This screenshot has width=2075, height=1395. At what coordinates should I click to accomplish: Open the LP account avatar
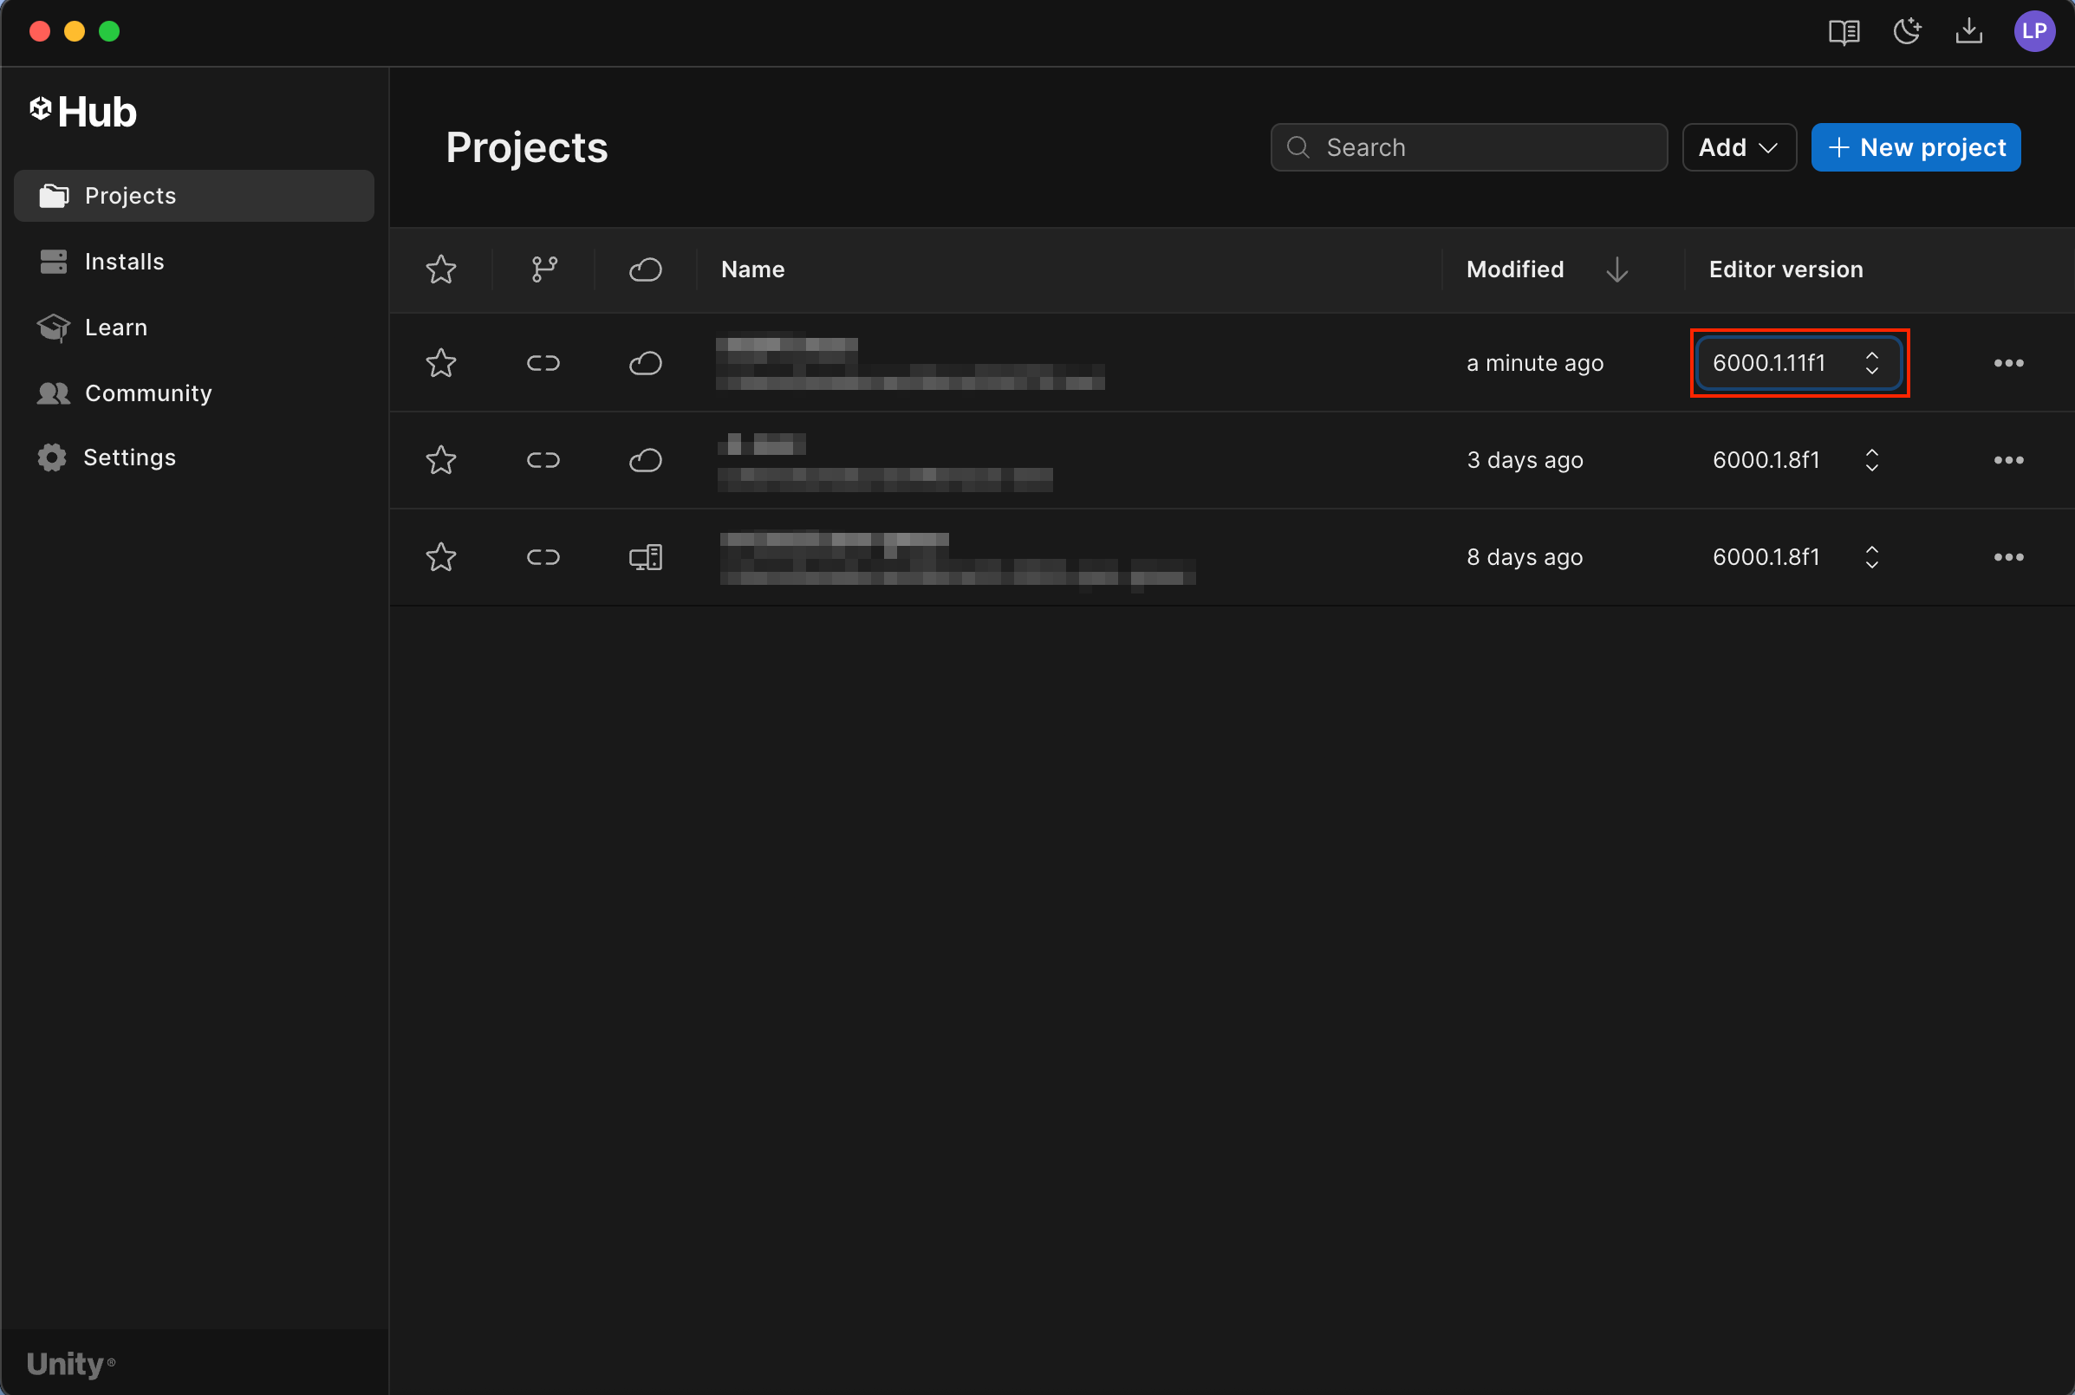tap(2033, 32)
